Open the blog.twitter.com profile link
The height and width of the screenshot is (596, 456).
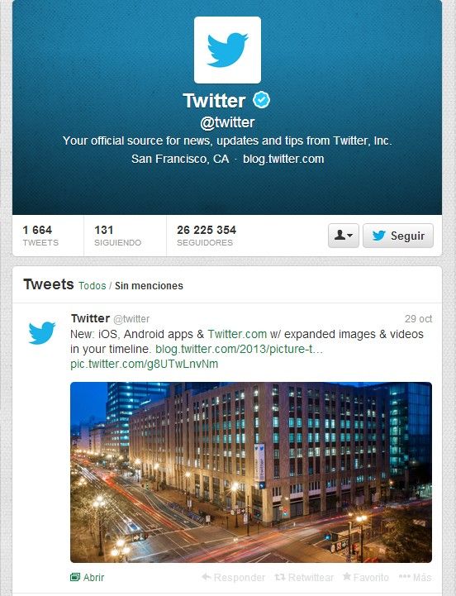pos(283,159)
